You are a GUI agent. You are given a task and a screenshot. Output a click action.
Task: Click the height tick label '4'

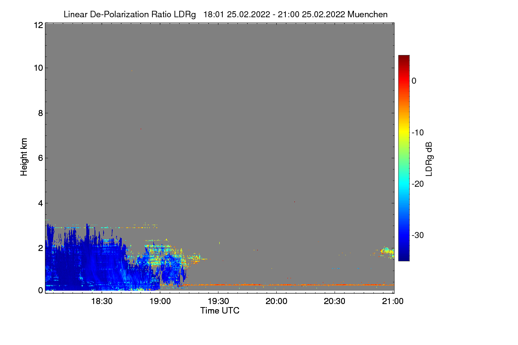click(x=40, y=203)
